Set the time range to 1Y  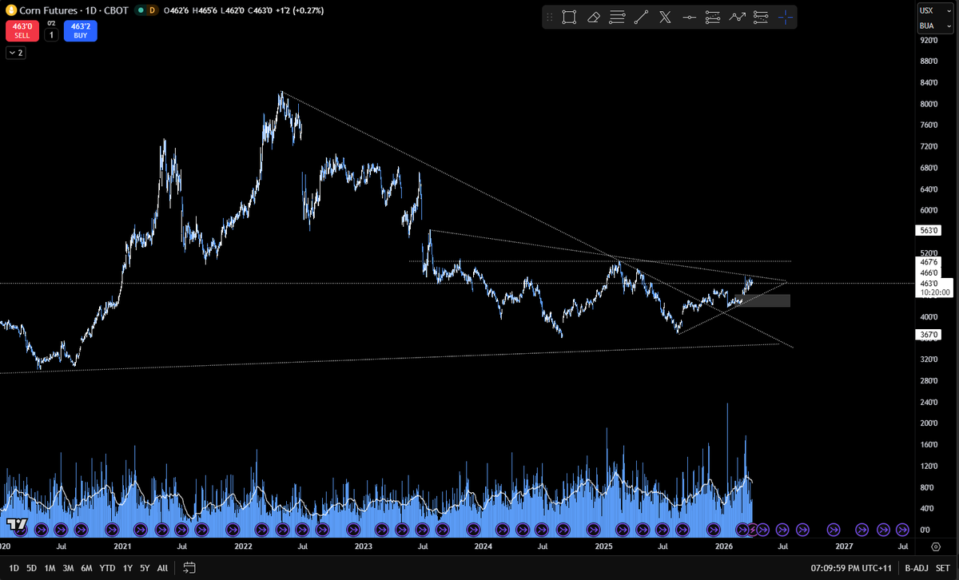point(127,568)
